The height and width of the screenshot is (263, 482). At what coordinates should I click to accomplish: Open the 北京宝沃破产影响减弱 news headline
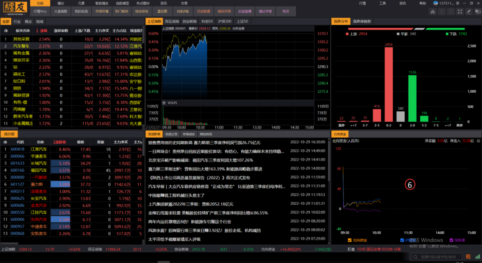click(200, 160)
